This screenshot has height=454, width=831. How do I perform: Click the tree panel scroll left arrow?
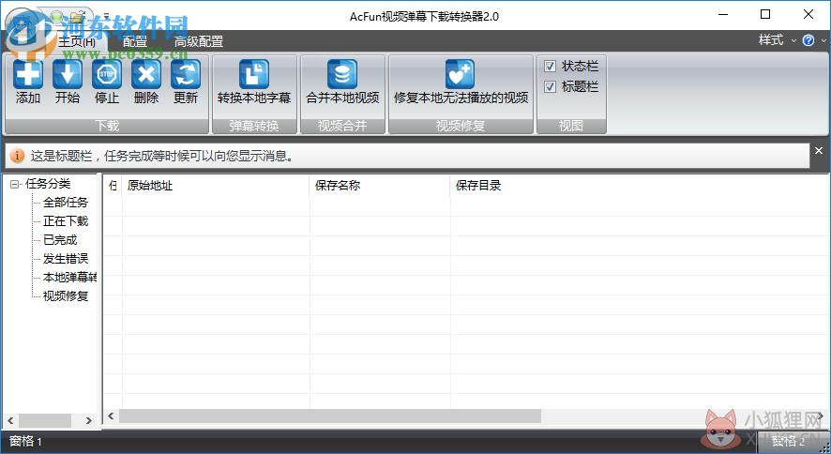point(10,420)
